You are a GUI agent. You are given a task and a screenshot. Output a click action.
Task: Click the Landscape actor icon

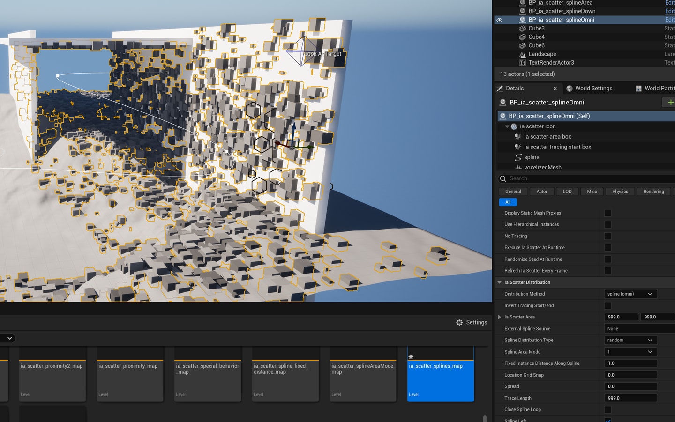pyautogui.click(x=522, y=54)
